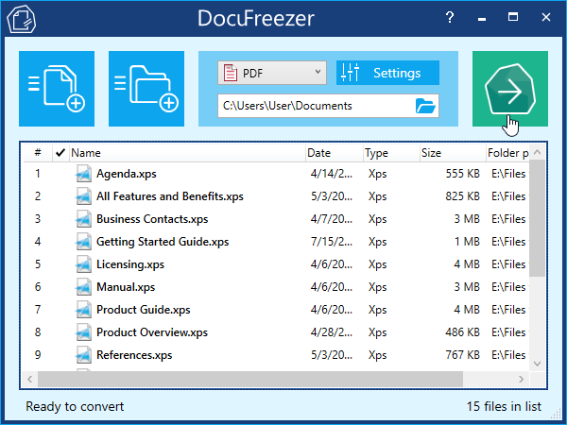Sort list by Type column header
The image size is (567, 425).
tap(391, 153)
